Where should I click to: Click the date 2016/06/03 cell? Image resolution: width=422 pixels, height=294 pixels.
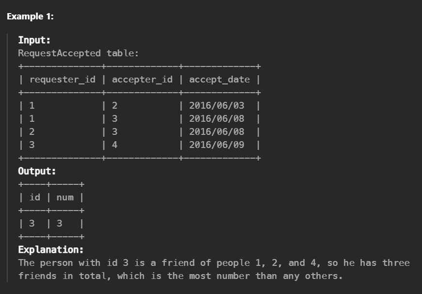pos(217,106)
